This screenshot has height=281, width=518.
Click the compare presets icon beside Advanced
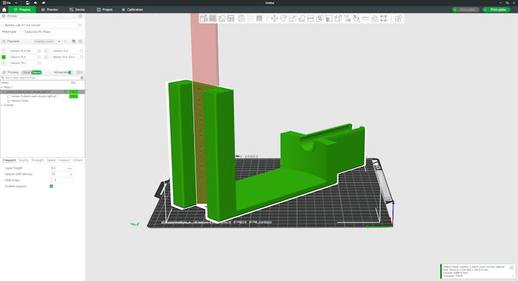78,72
